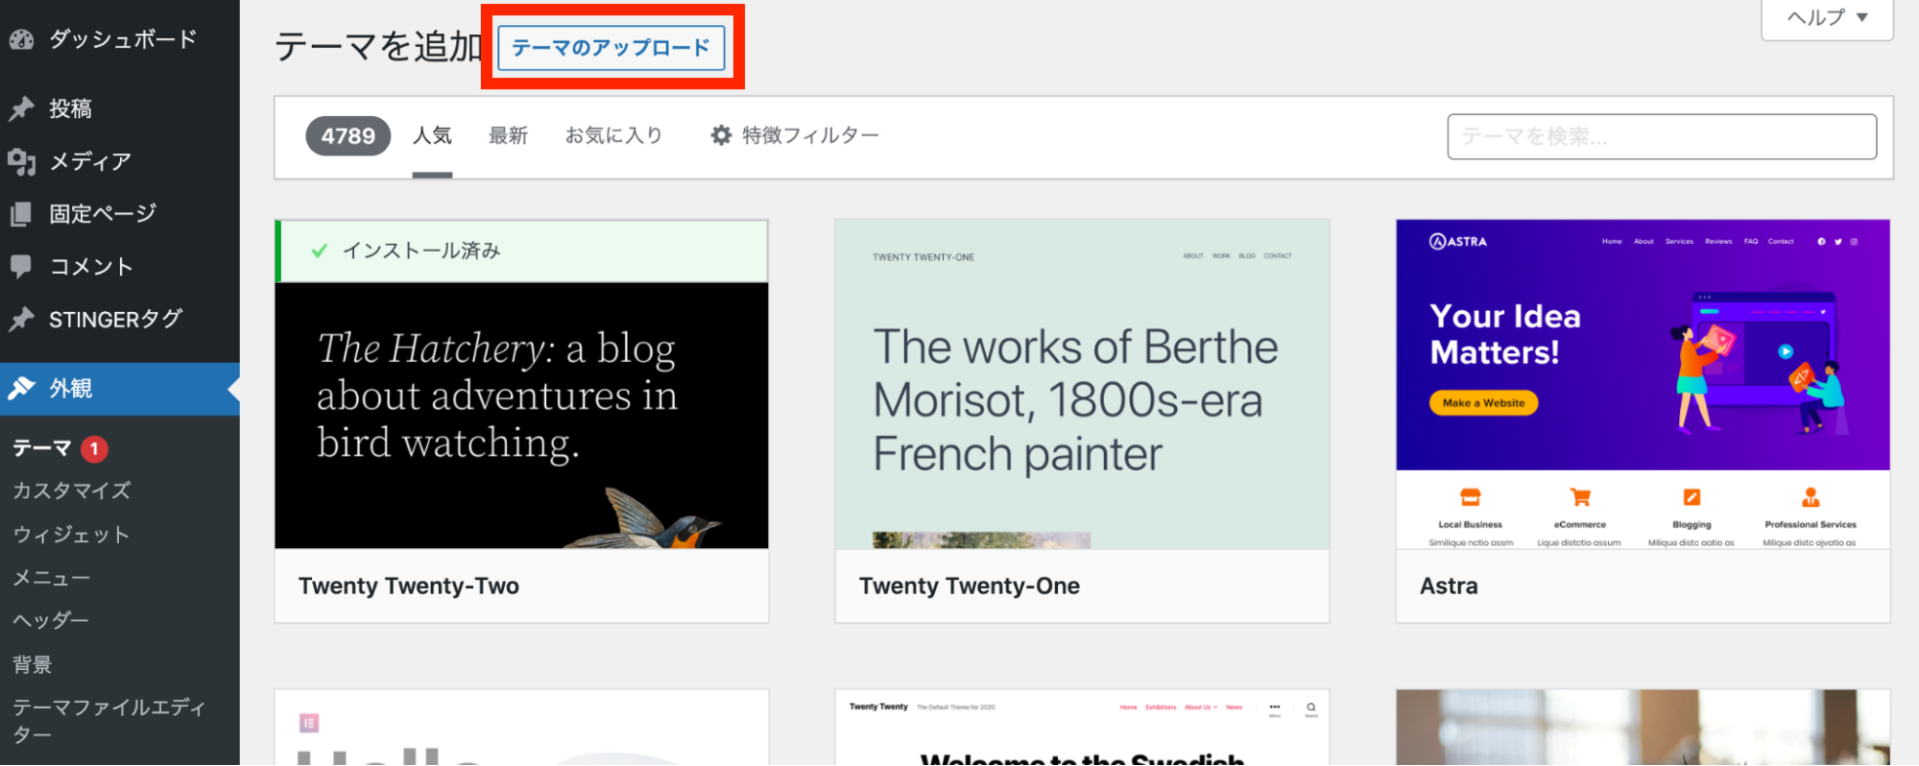The image size is (1919, 766).
Task: Switch to the お気に入り tab
Action: (613, 135)
